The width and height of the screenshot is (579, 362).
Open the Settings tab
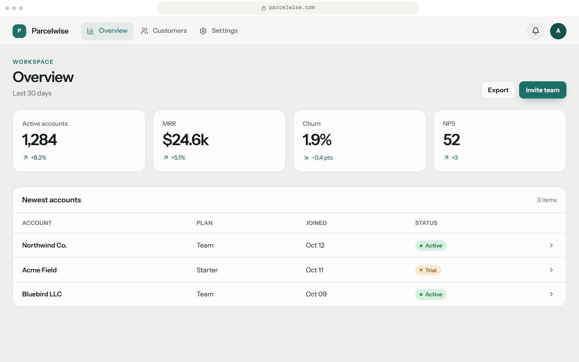(x=219, y=31)
